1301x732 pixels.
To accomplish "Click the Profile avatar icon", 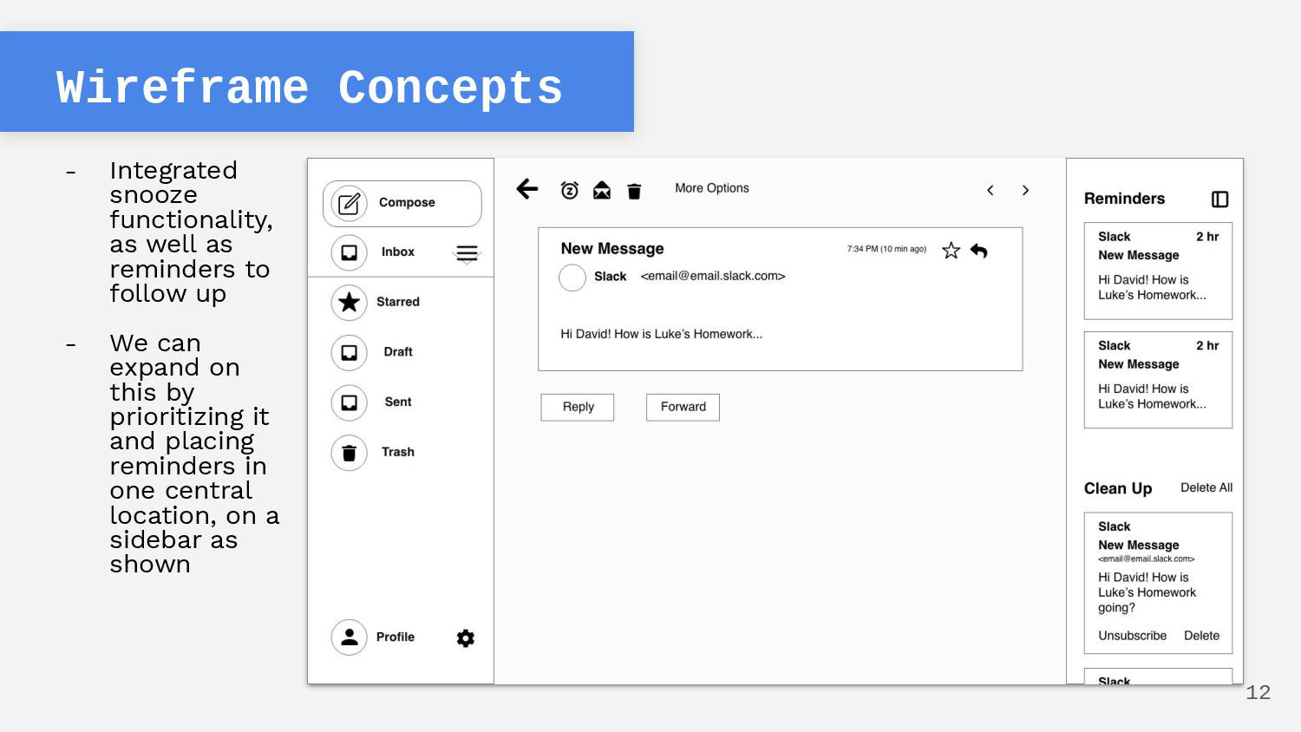I will point(349,637).
